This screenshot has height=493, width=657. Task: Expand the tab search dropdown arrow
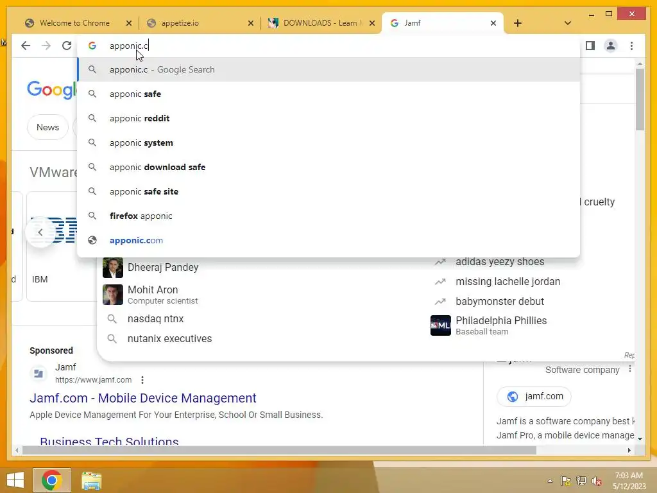567,23
